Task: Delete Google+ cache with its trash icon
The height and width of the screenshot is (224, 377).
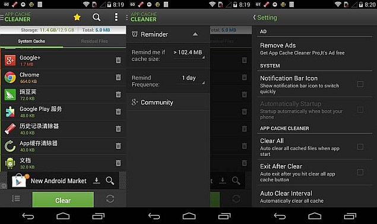Action: 118,60
